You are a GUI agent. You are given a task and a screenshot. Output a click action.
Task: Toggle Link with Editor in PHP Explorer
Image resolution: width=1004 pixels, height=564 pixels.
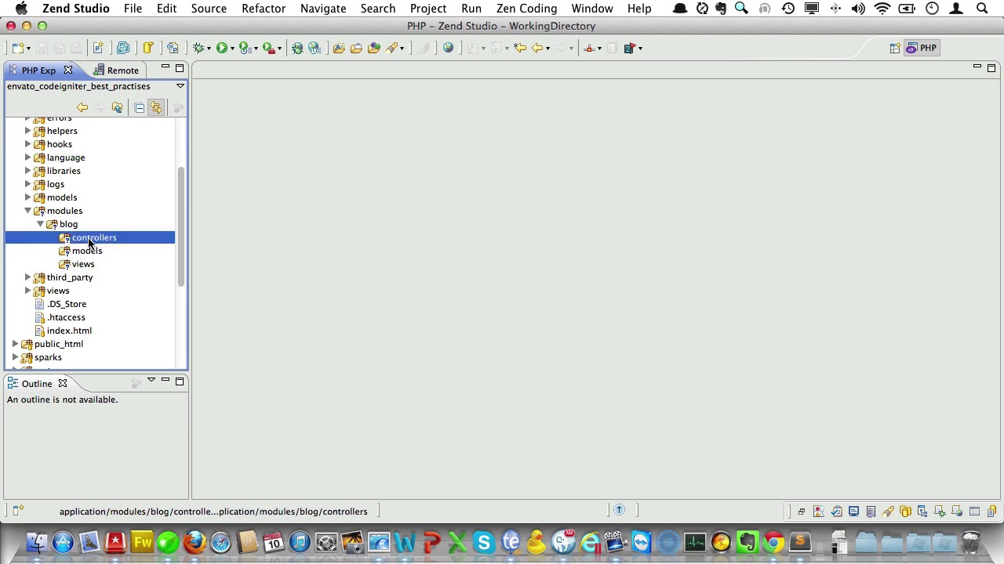tap(155, 107)
